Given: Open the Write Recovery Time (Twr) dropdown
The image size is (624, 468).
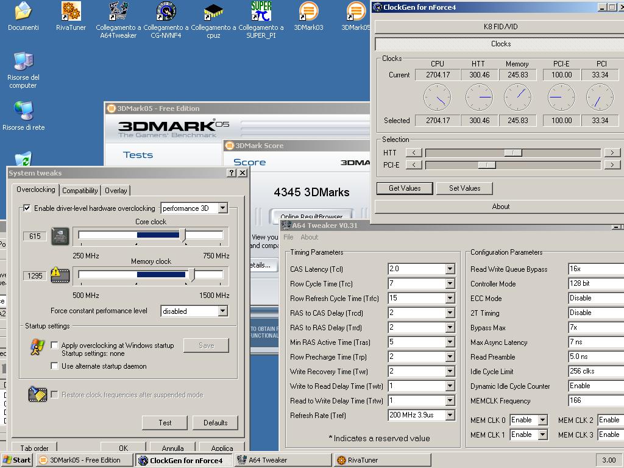Looking at the screenshot, I should pyautogui.click(x=450, y=371).
